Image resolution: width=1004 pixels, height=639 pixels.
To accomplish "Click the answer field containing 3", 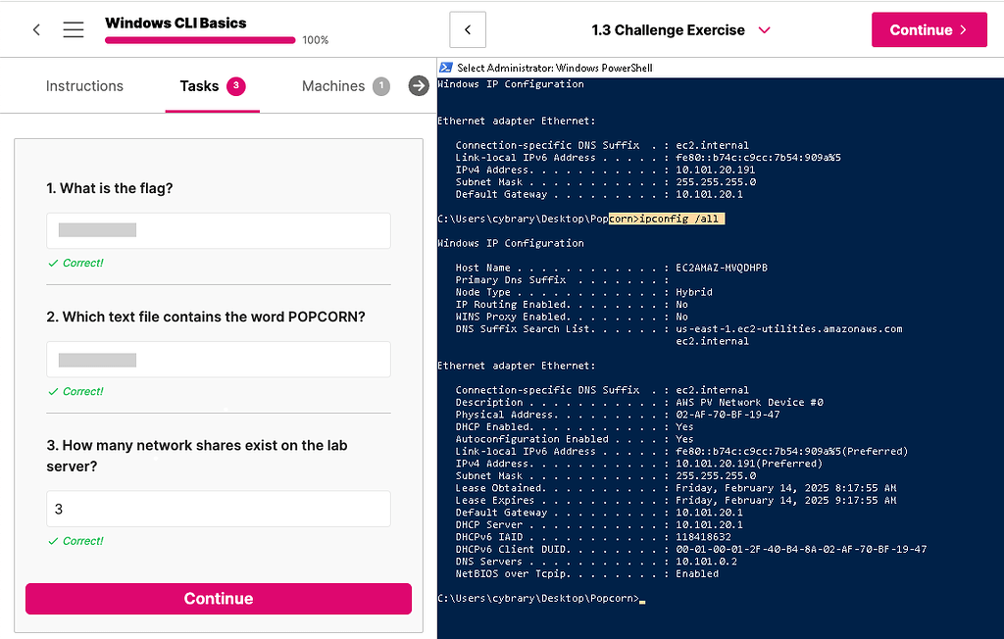I will tap(218, 509).
